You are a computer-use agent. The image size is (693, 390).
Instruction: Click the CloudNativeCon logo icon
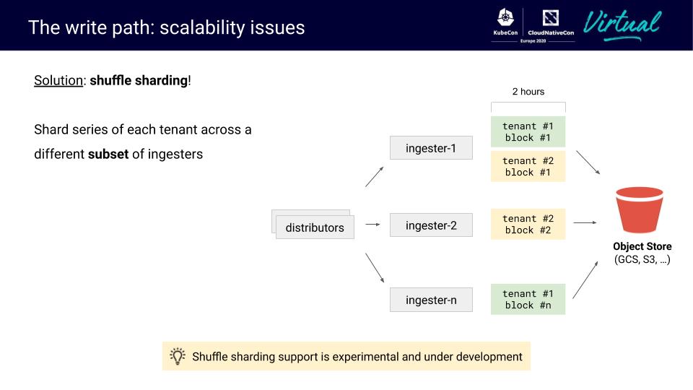pos(551,19)
